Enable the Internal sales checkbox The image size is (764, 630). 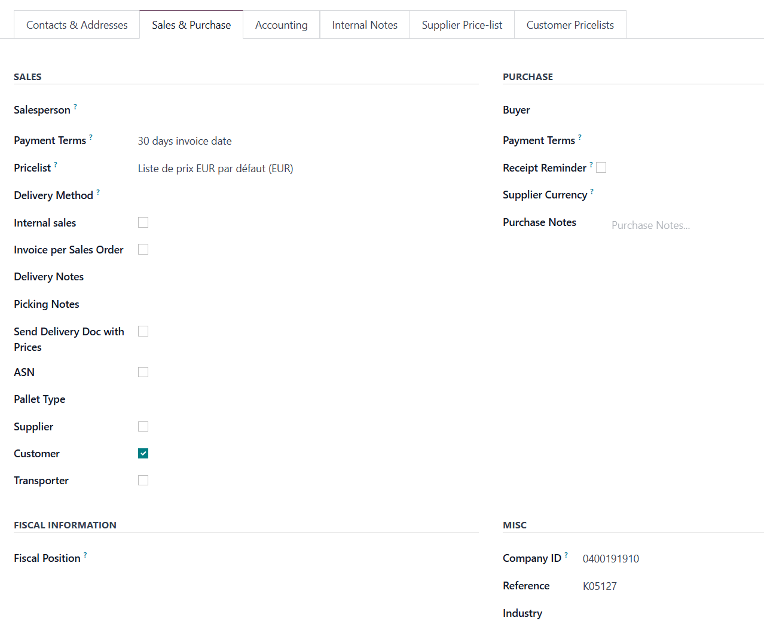(143, 222)
